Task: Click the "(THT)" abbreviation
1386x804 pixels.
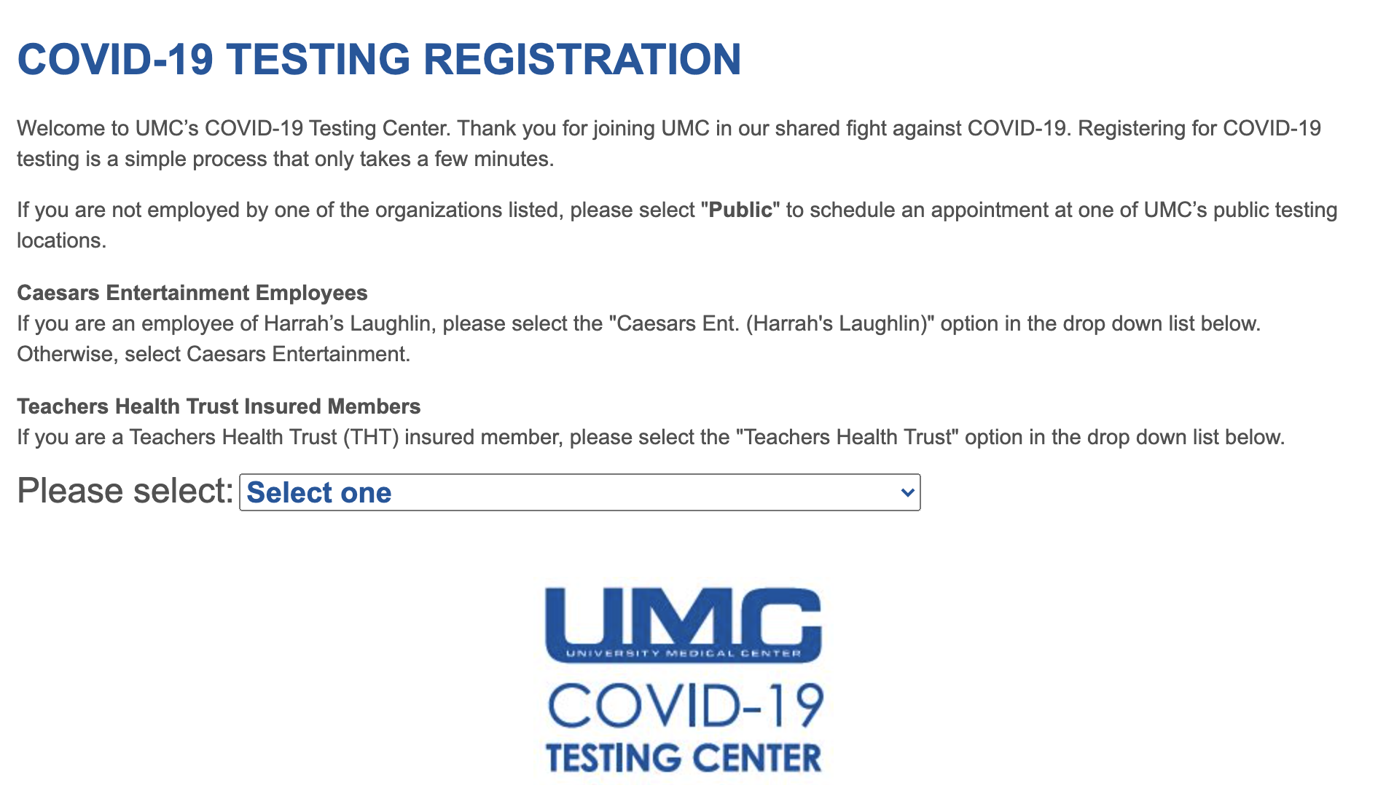Action: point(371,437)
